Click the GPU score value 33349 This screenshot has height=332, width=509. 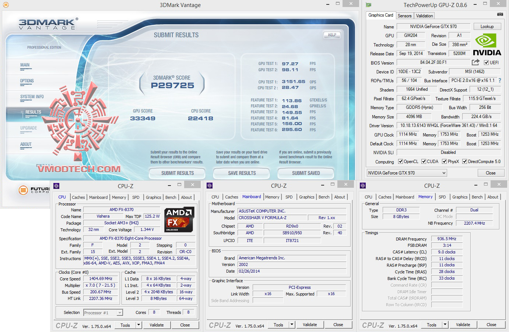(143, 118)
